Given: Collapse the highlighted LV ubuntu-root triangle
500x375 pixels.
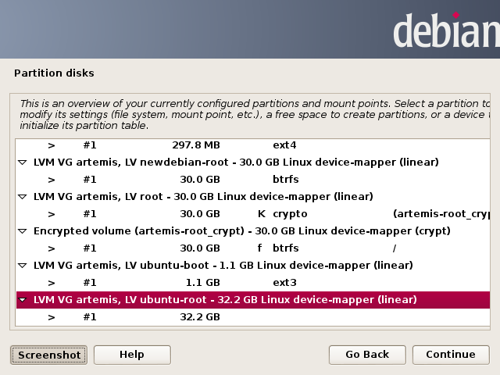Looking at the screenshot, I should coord(23,300).
